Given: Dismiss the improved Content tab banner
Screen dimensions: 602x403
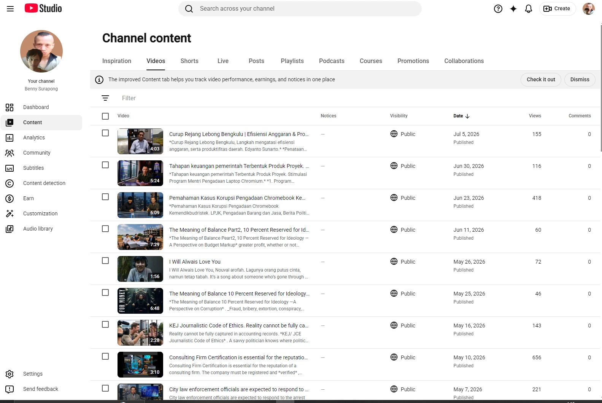Looking at the screenshot, I should [580, 79].
